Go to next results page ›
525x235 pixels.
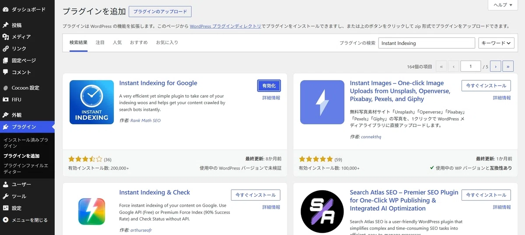[496, 67]
